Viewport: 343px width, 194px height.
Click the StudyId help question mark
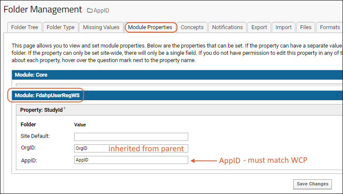click(64, 109)
